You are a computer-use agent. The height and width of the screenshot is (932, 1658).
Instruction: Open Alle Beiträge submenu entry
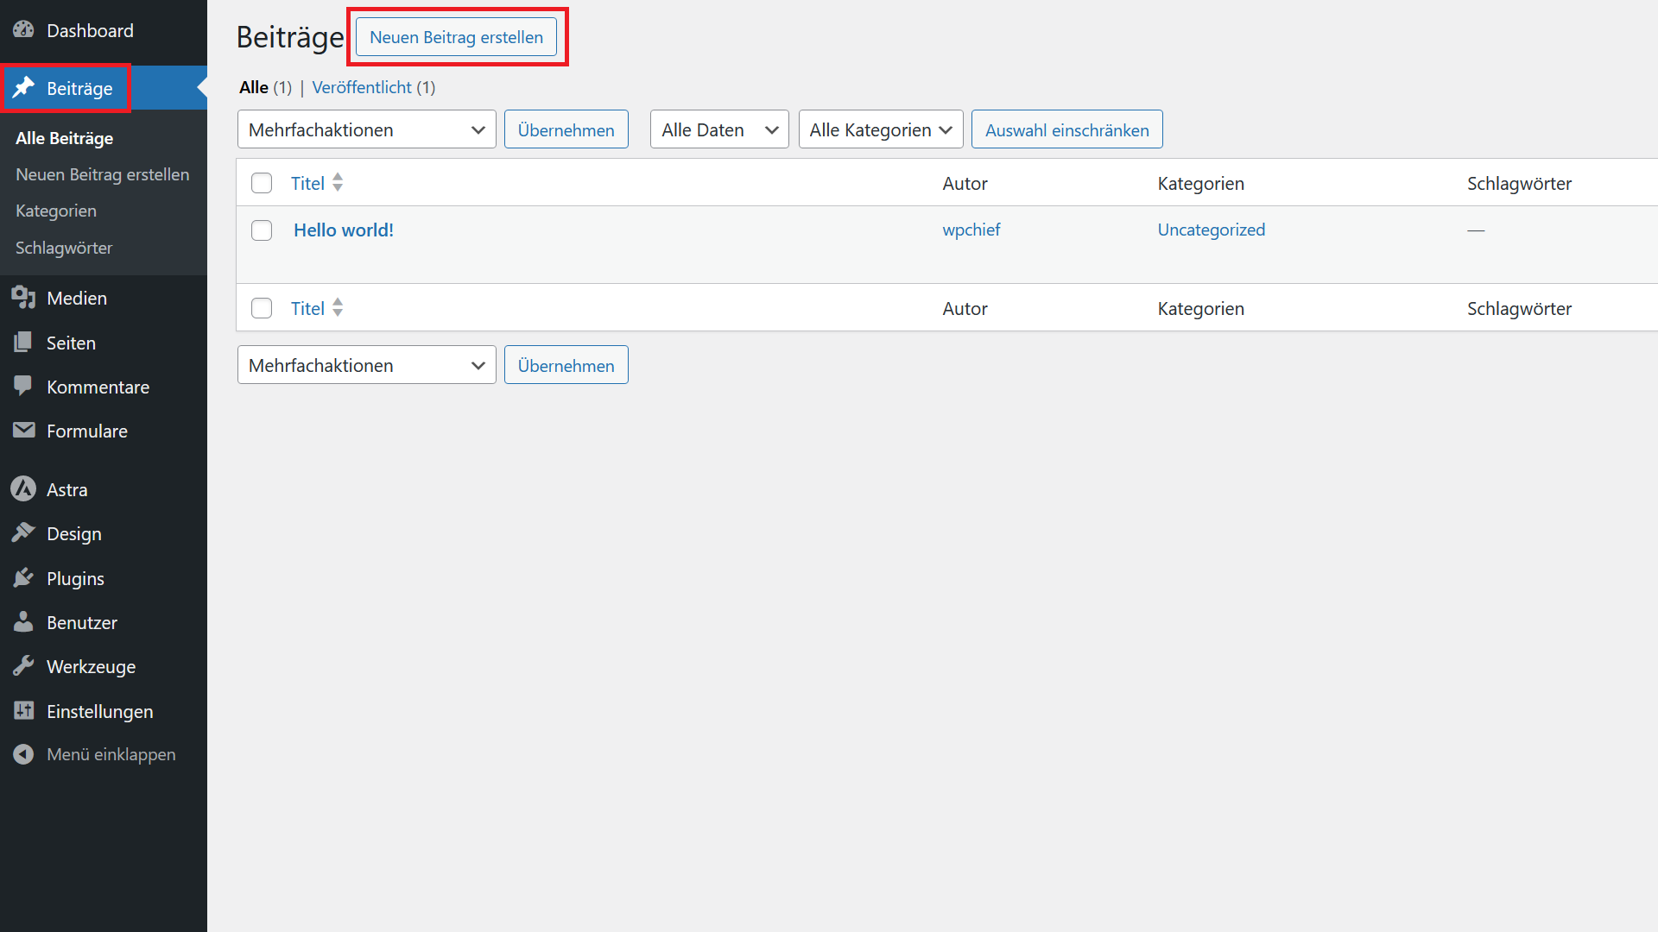click(65, 138)
